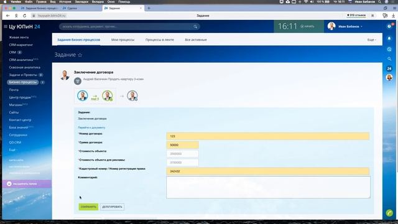398x224 pixels.
Task: Open Почта in sidebar
Action: tap(14, 90)
